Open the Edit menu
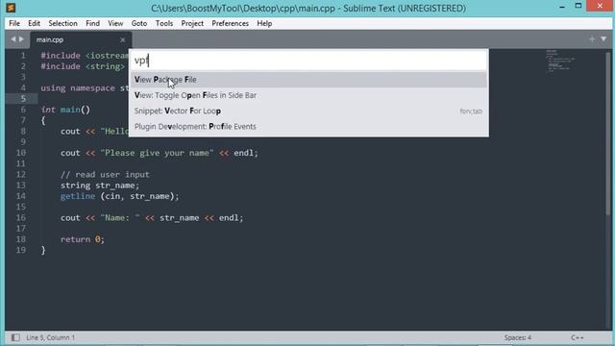This screenshot has width=615, height=346. (35, 23)
